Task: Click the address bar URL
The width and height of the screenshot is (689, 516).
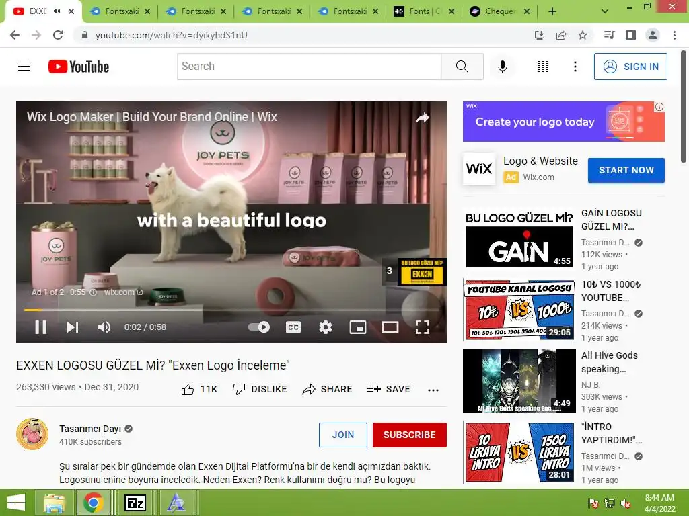Action: click(172, 35)
